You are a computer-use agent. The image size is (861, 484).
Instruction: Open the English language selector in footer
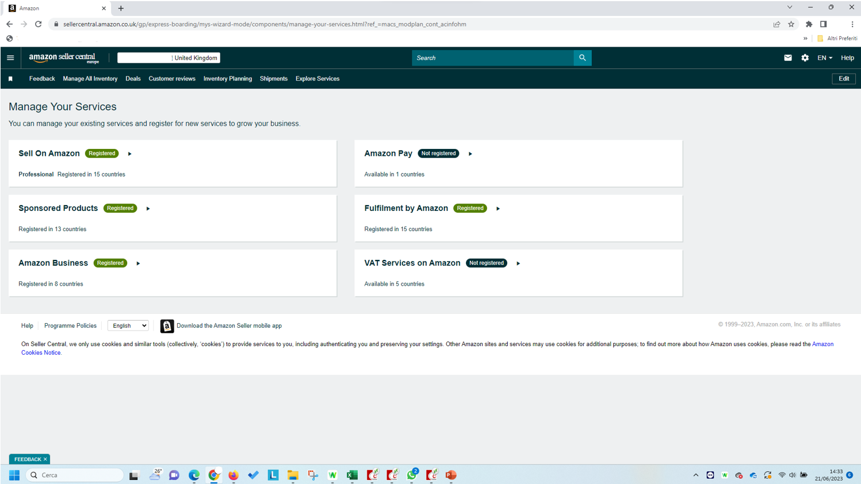click(128, 325)
